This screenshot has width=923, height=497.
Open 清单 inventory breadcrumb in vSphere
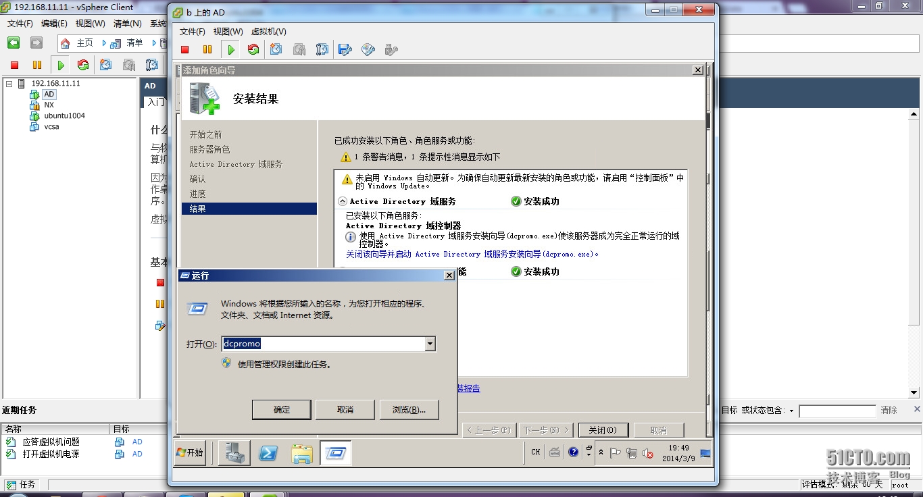coord(128,43)
